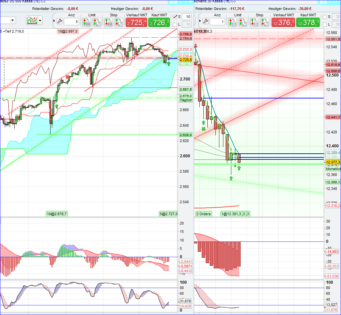The width and height of the screenshot is (341, 315).
Task: Select the 5@2.727,0 position label
Action: click(x=168, y=214)
